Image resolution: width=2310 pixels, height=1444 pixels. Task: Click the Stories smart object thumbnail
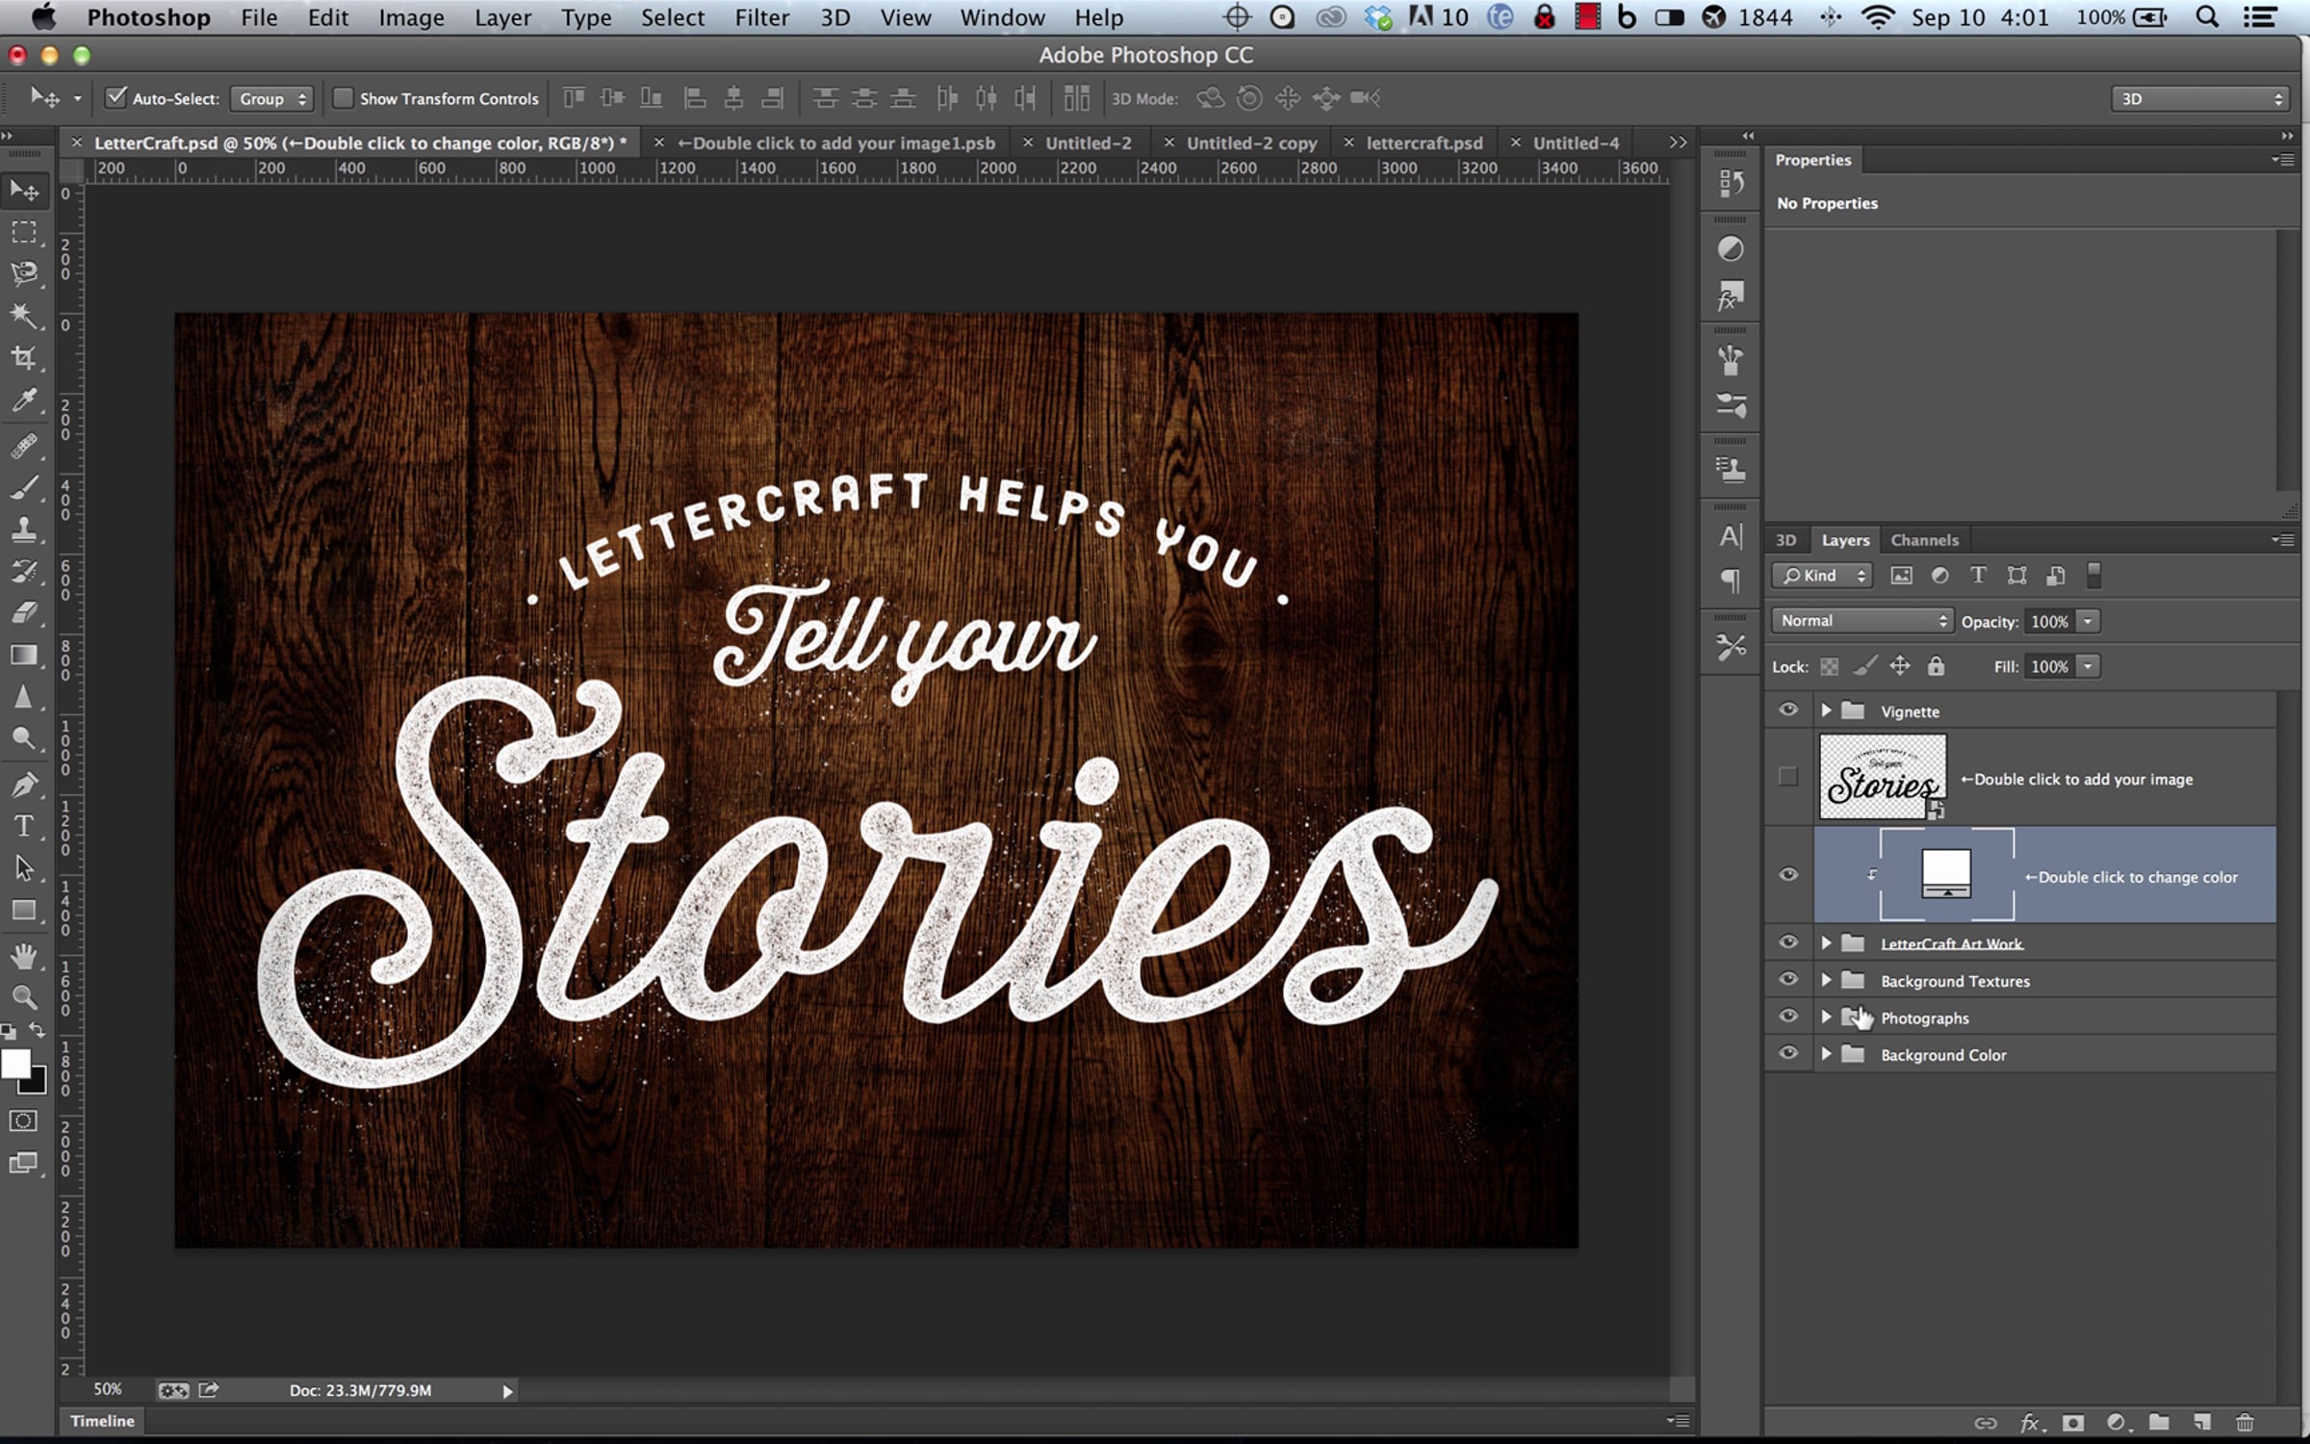tap(1883, 776)
